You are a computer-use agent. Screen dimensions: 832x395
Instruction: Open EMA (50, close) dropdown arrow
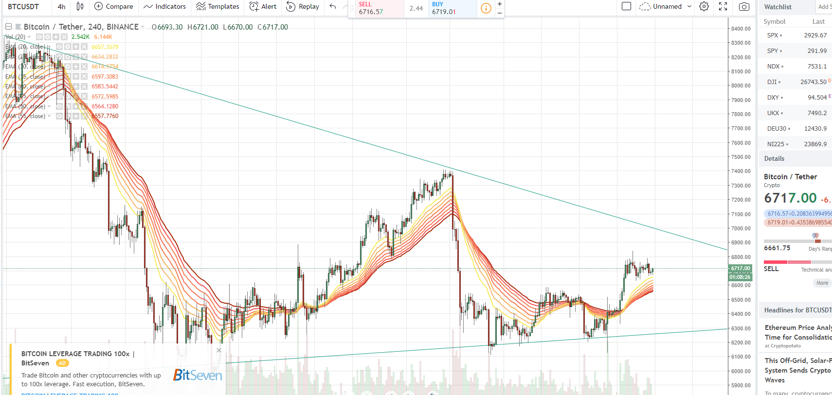click(x=49, y=106)
